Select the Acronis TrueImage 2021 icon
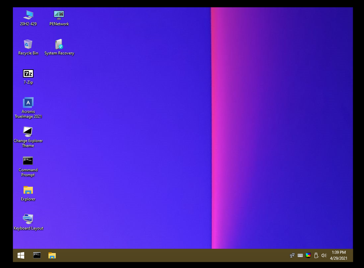Viewport: 364px width, 268px height. click(28, 108)
